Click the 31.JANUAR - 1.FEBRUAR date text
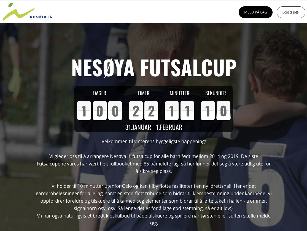Viewport: 307px width, 231px height. [x=154, y=127]
